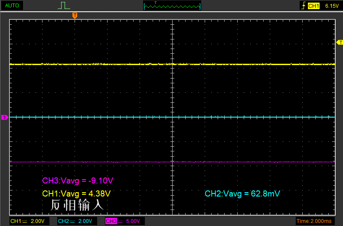
Task: Click the waveform memory overview bar
Action: 172,6
